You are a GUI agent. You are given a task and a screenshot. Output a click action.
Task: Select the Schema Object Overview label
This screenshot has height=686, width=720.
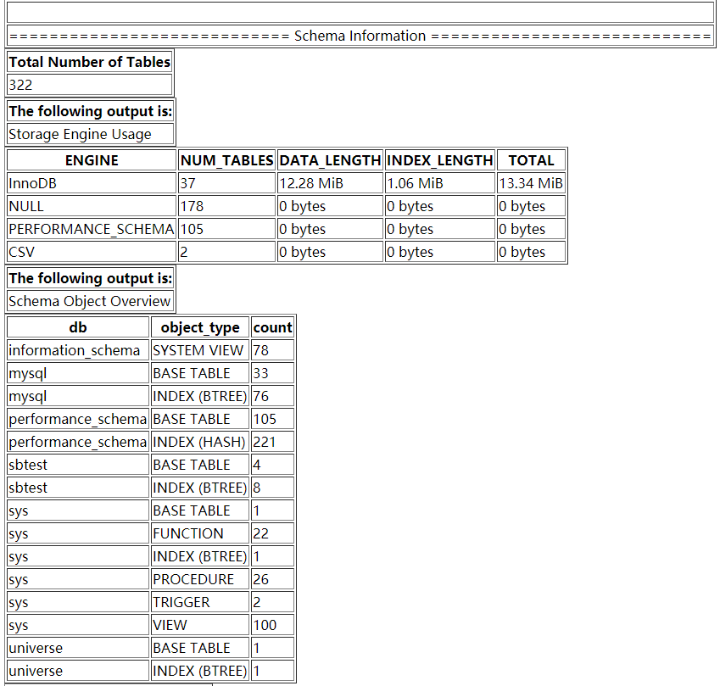[91, 301]
